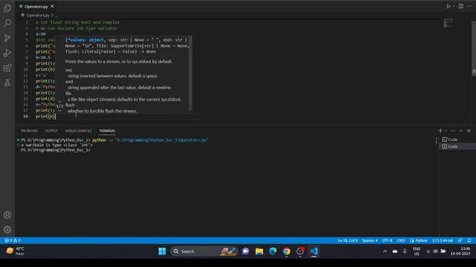Screen dimensions: 476x267
Task: Open the Accounts menu icon
Action: [x=7, y=215]
